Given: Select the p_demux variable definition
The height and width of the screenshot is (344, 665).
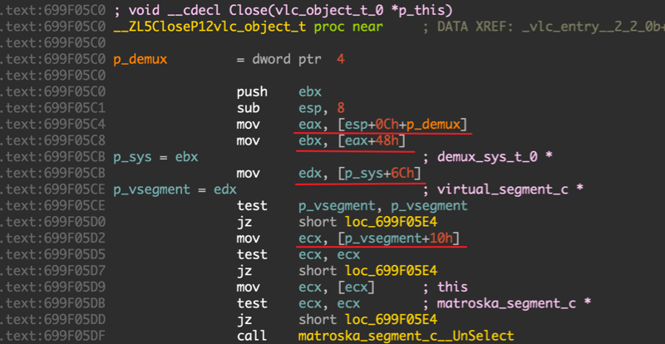Looking at the screenshot, I should 140,59.
